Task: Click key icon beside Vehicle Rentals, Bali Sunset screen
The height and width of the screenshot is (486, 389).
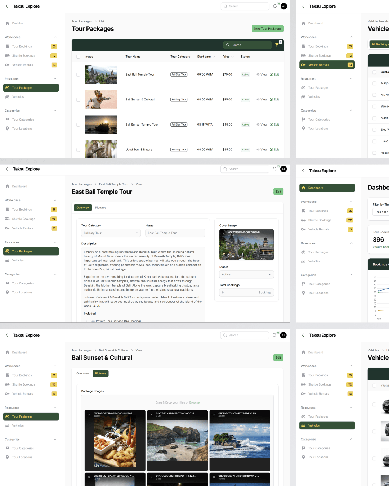Action: pyautogui.click(x=7, y=394)
